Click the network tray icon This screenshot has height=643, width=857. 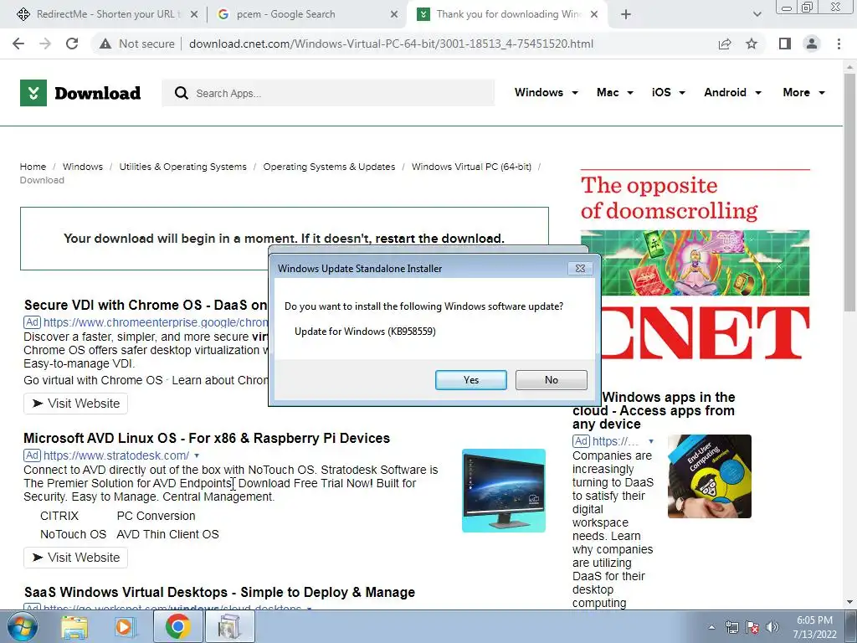click(731, 628)
